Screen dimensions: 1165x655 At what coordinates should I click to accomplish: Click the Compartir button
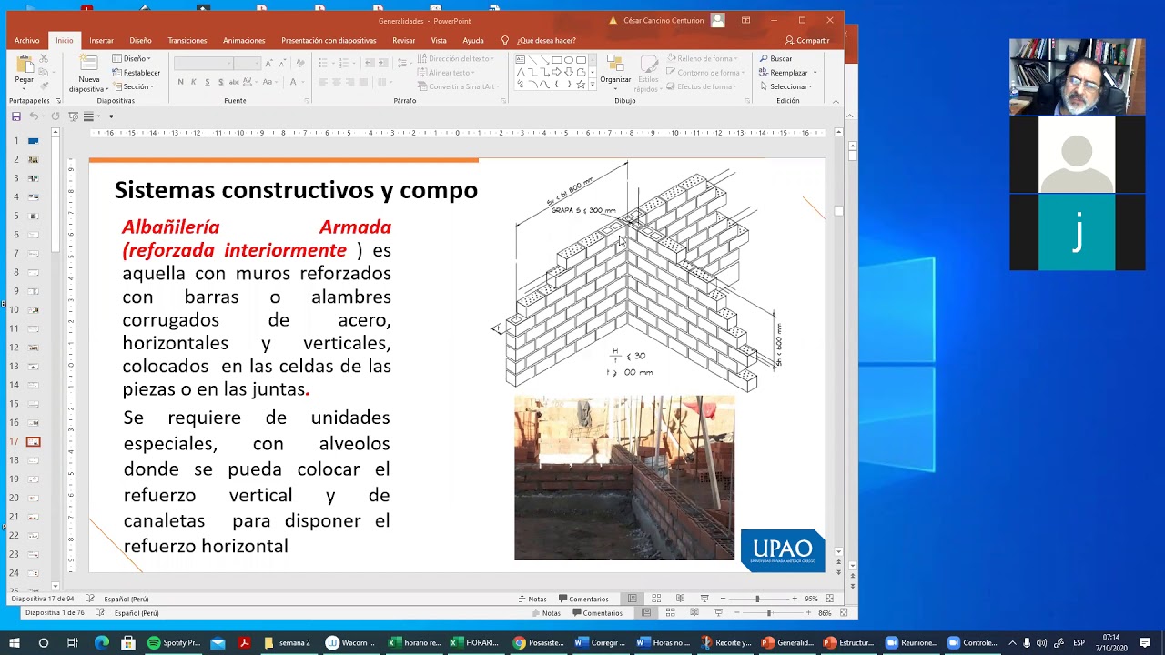(807, 40)
